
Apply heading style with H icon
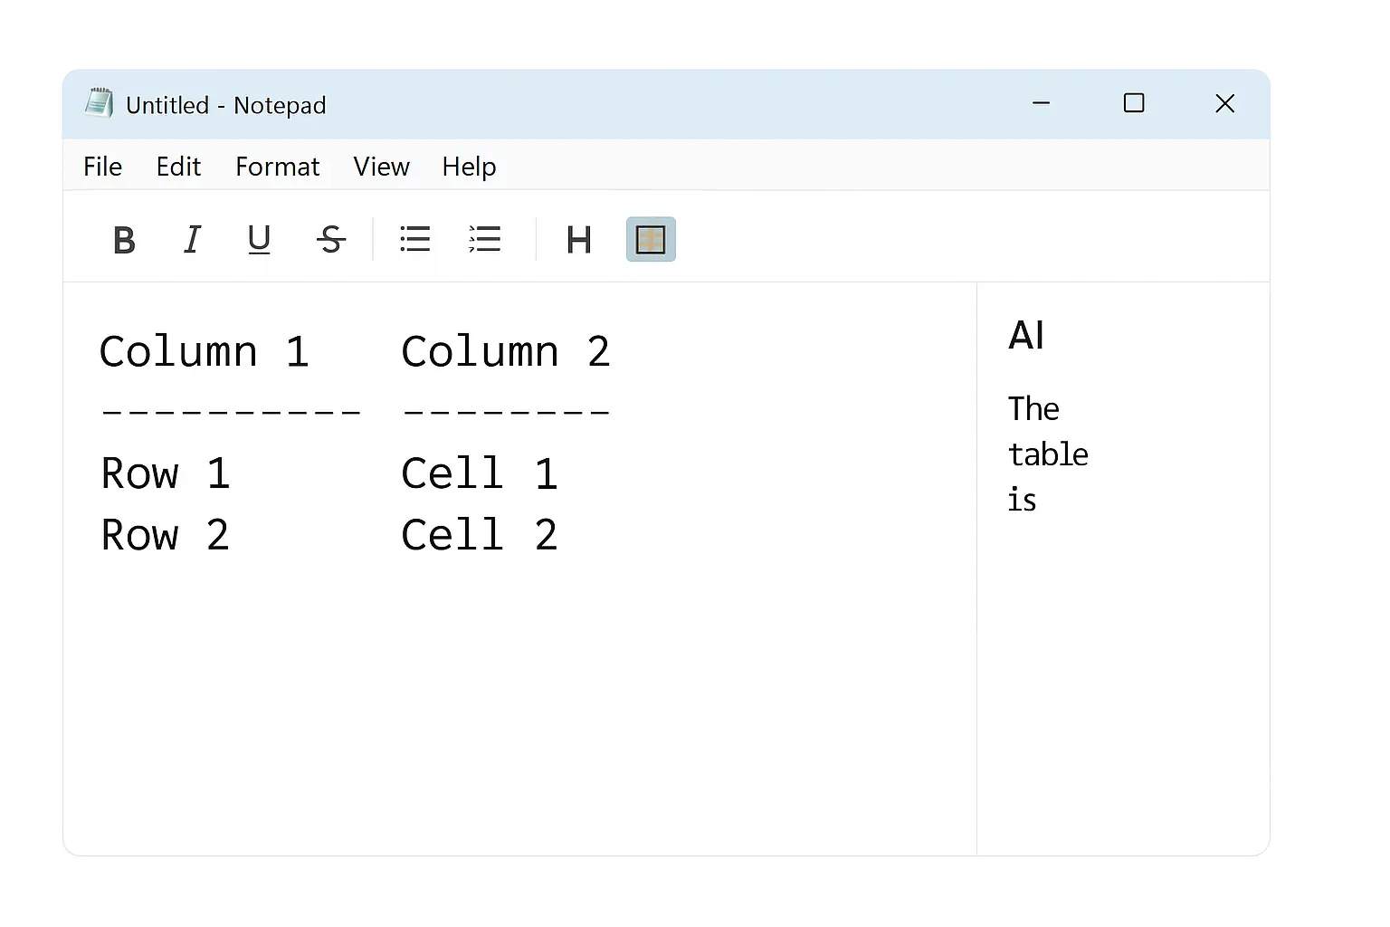click(578, 240)
